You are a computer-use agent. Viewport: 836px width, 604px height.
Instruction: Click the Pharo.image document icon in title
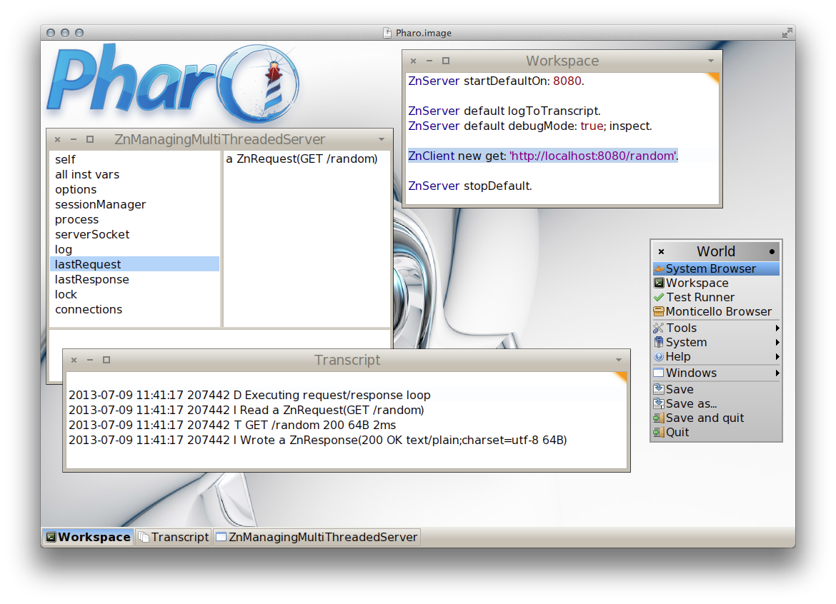(387, 33)
